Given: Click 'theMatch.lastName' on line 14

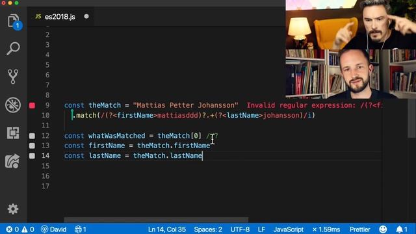Looking at the screenshot, I should click(168, 156).
